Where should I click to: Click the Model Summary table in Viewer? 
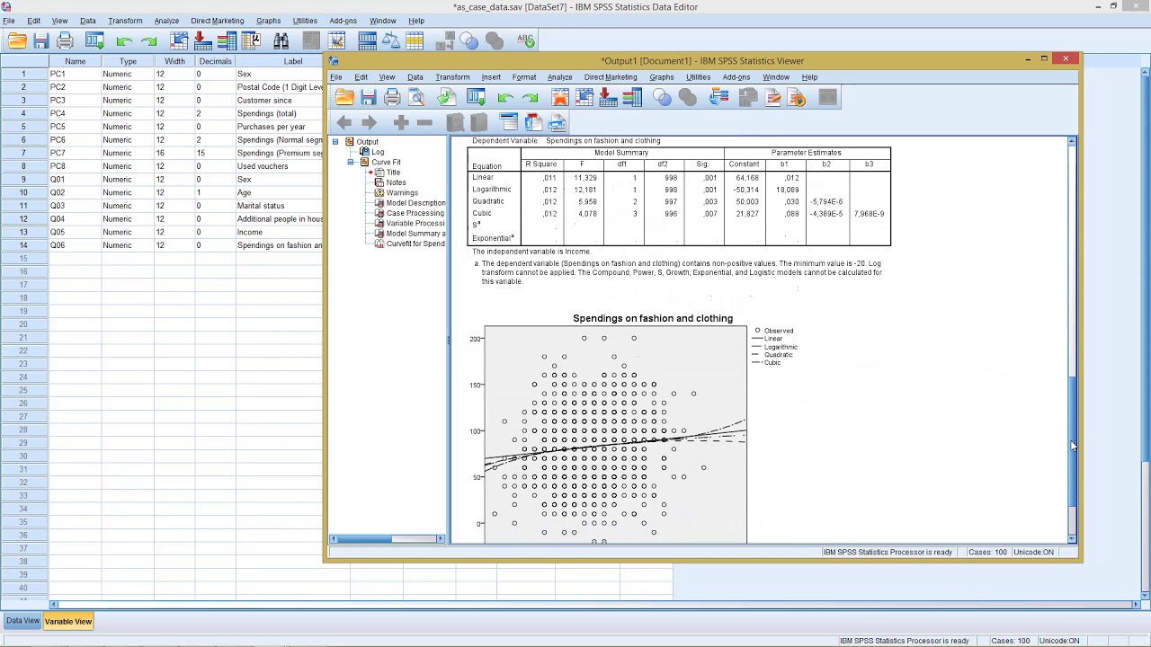click(679, 196)
